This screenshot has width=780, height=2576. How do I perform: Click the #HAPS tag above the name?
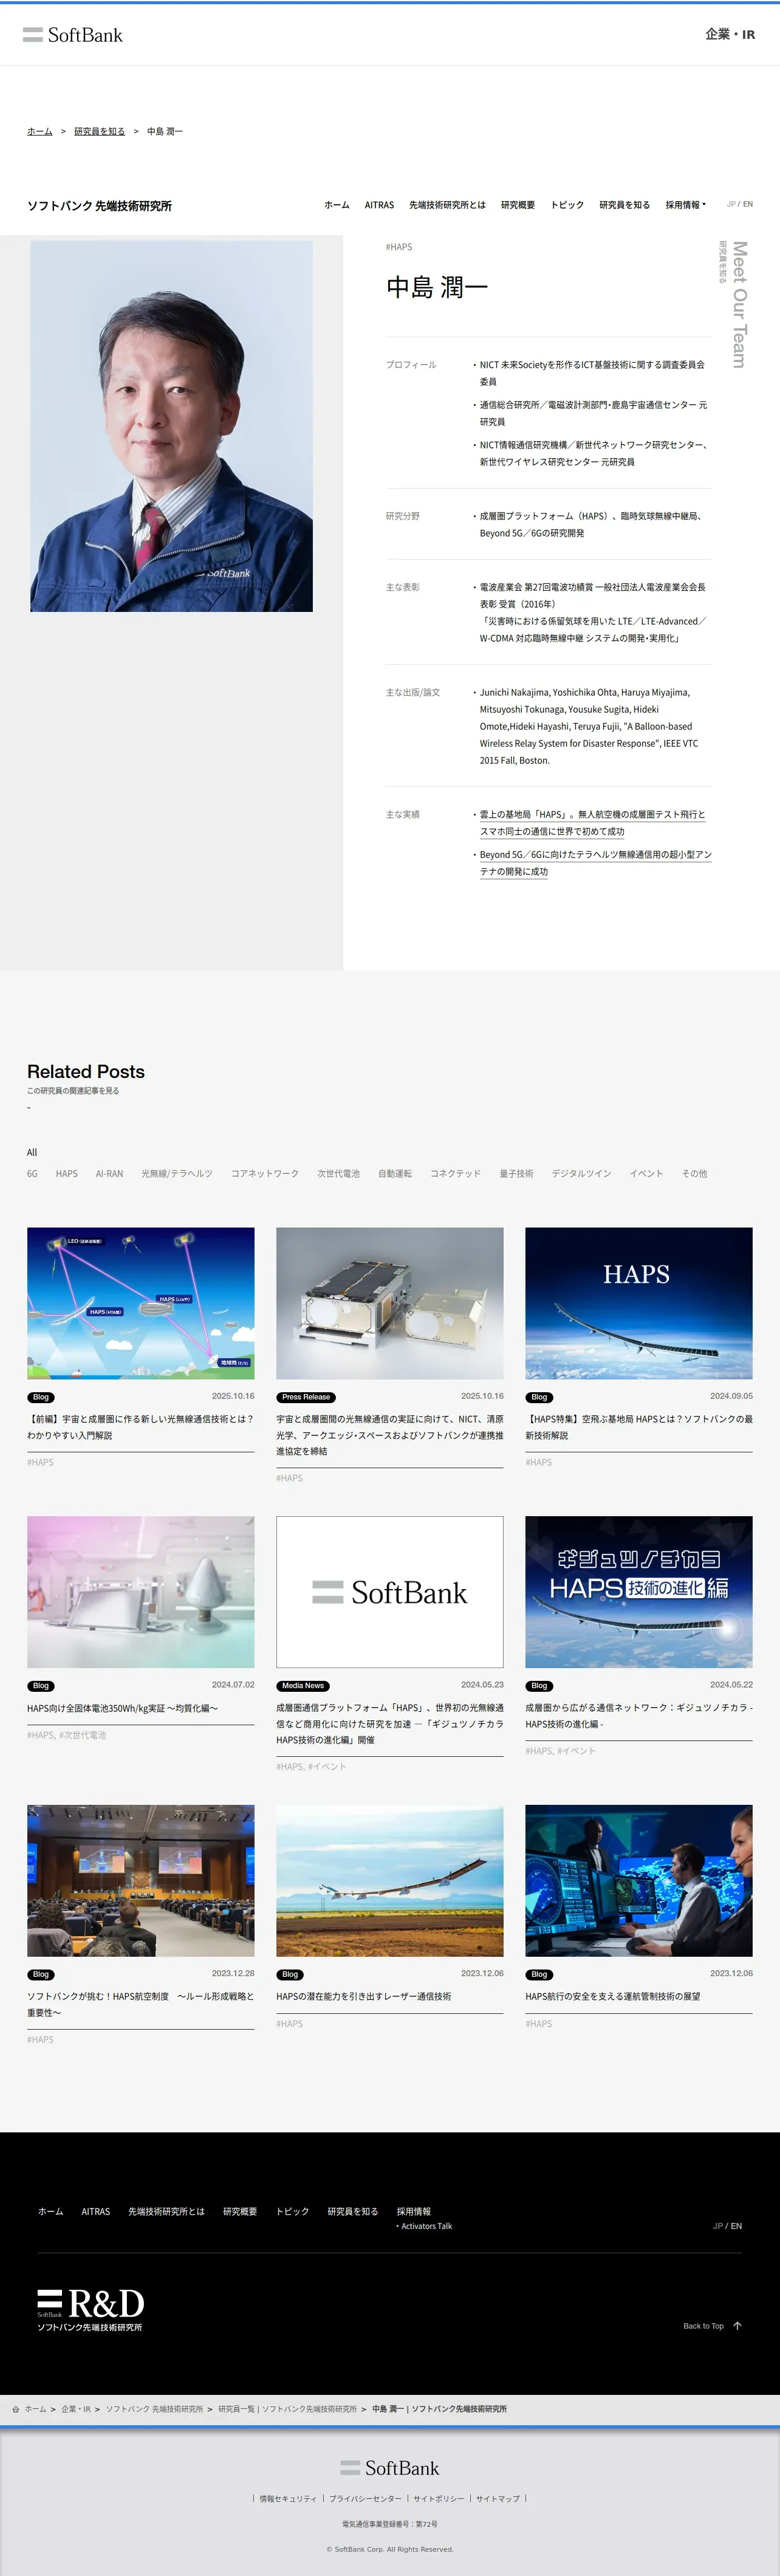coord(398,247)
